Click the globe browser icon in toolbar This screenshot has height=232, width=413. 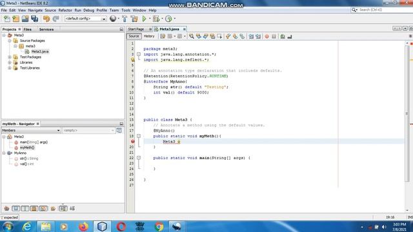coord(113,19)
